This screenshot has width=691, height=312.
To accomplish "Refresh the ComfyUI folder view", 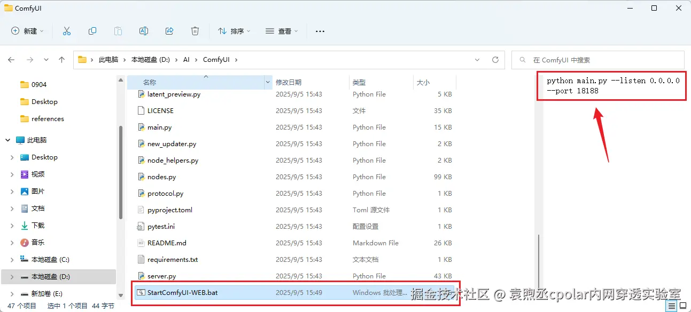I will coord(495,60).
